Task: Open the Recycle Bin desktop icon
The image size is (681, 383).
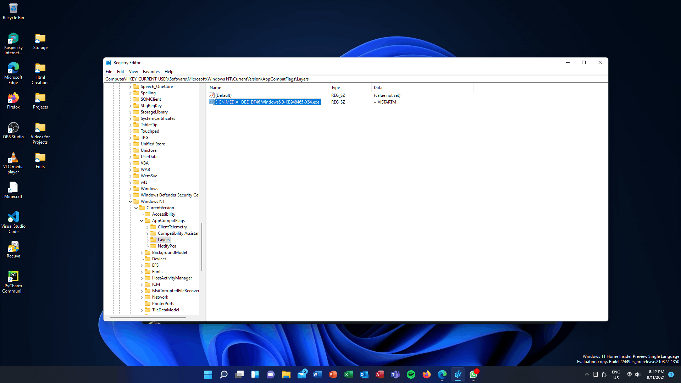Action: coord(13,11)
